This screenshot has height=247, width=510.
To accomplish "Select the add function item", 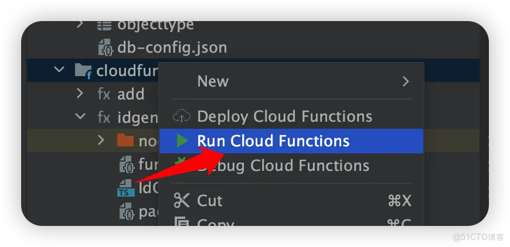I will pyautogui.click(x=131, y=94).
